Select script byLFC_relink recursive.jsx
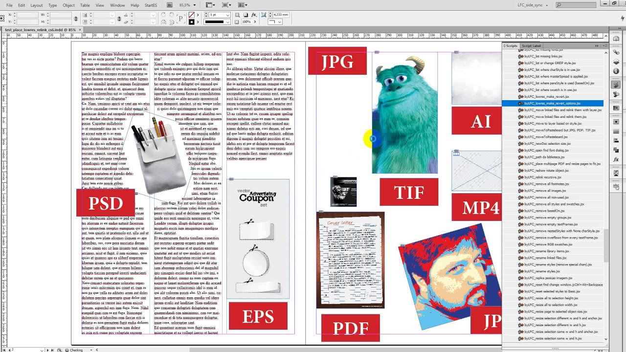 [553, 177]
